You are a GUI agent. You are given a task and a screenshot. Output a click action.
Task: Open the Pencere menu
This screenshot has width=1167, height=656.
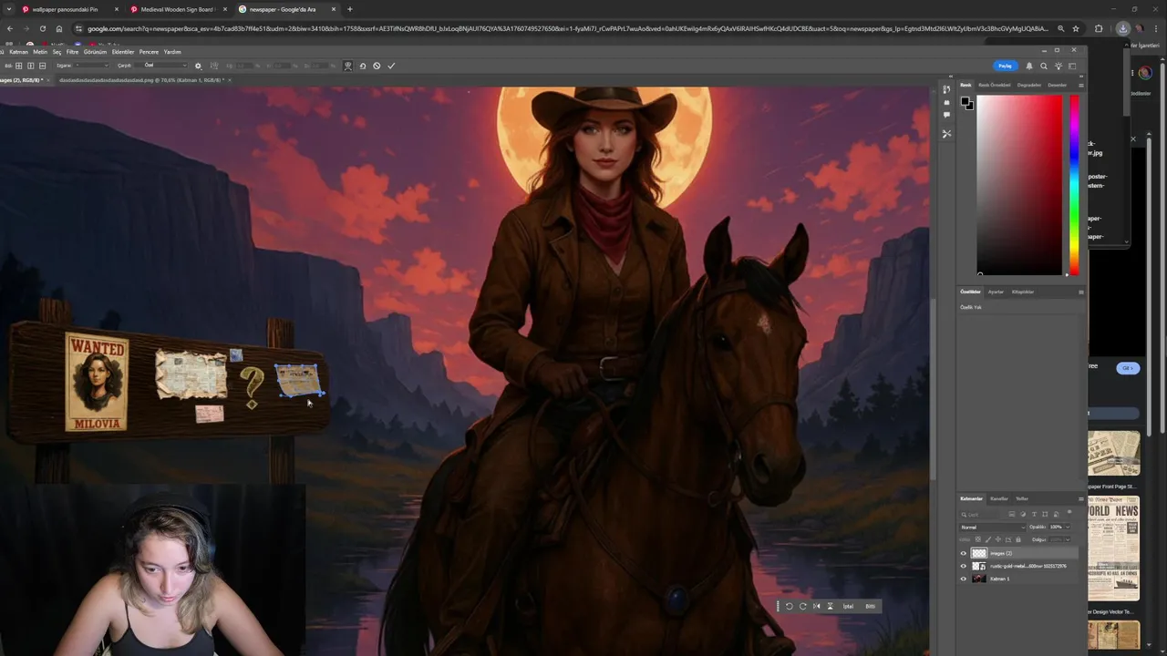(149, 52)
